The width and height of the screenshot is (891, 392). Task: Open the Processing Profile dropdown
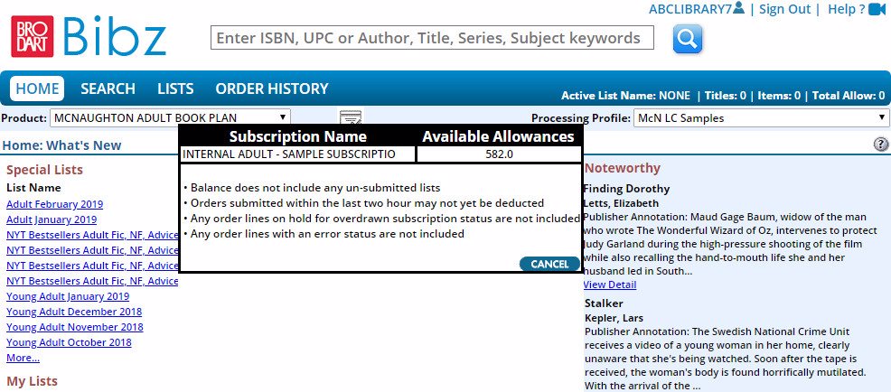[x=762, y=118]
